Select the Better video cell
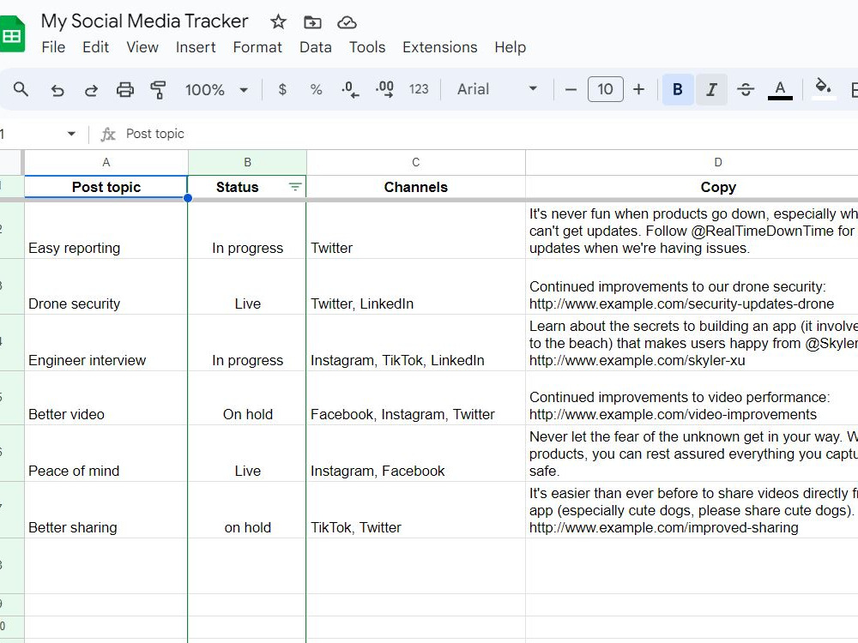The height and width of the screenshot is (643, 858). (x=106, y=398)
